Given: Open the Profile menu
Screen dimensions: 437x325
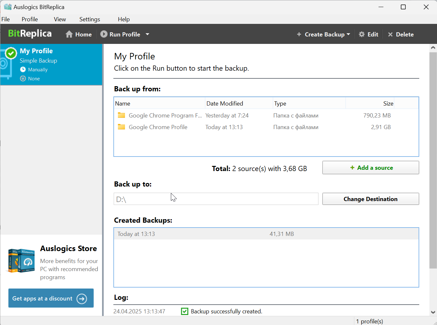Looking at the screenshot, I should tap(30, 19).
